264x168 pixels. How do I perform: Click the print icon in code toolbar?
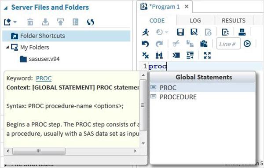tap(242, 32)
